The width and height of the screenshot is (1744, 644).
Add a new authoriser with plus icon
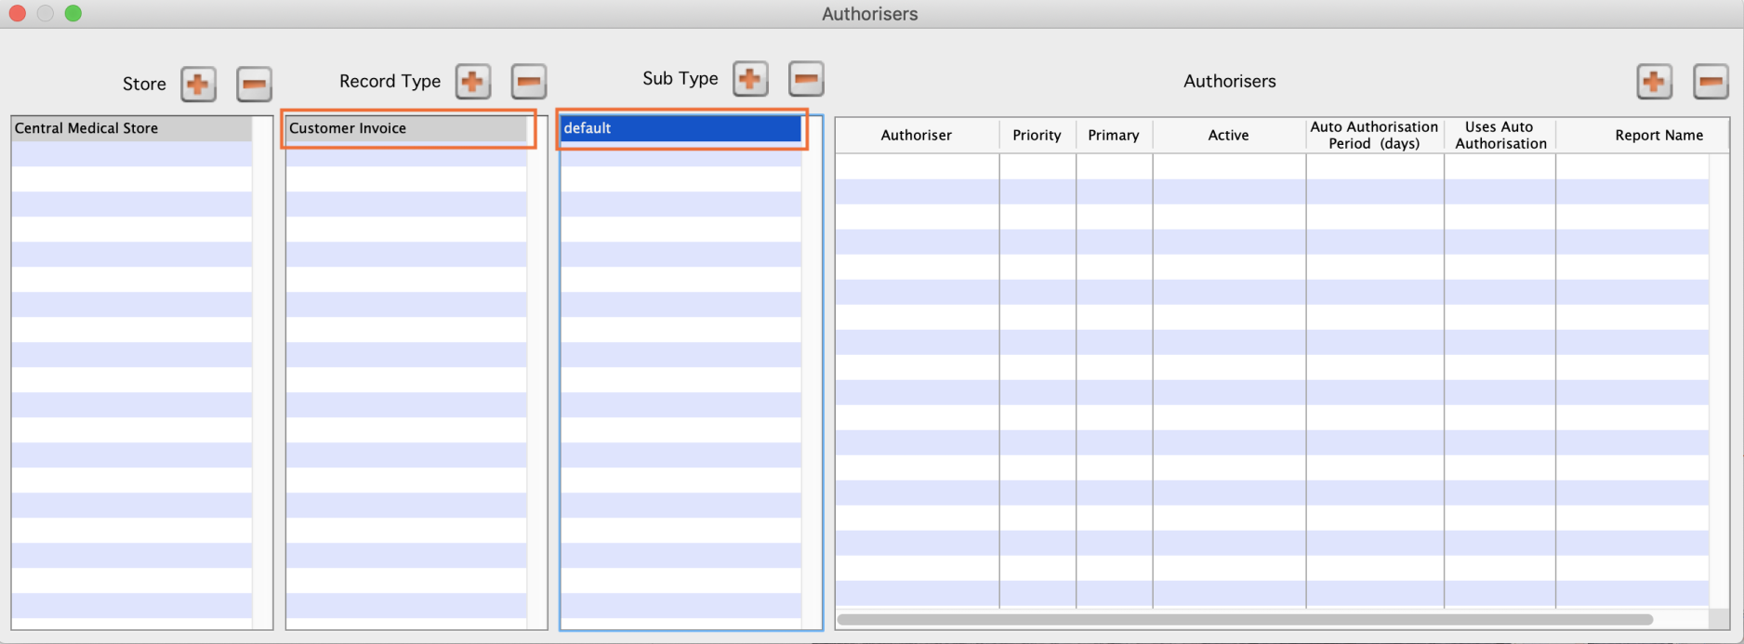[1654, 82]
